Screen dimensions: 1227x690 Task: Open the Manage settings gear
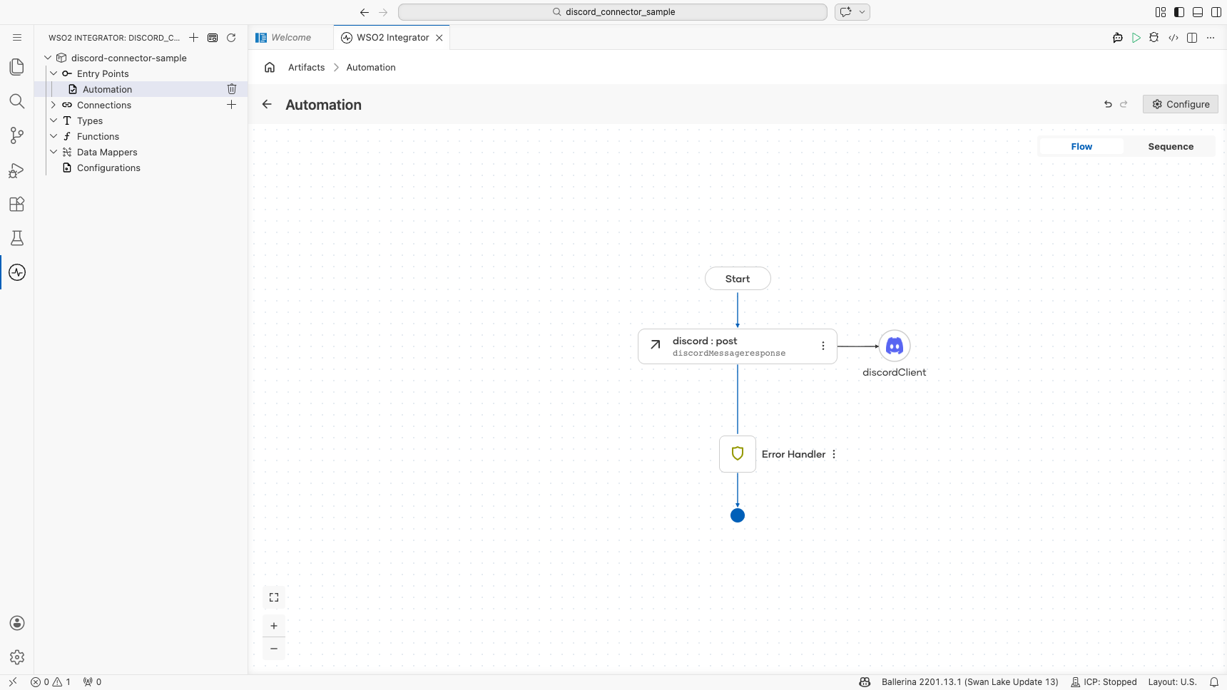pos(17,657)
